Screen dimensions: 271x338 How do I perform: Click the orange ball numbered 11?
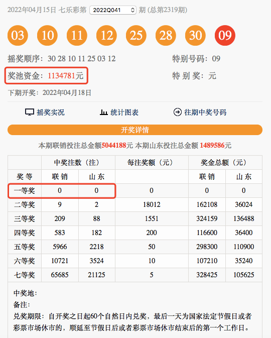click(x=77, y=35)
